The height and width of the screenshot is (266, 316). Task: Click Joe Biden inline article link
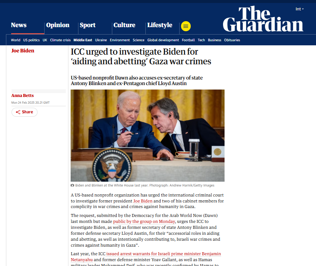(143, 201)
